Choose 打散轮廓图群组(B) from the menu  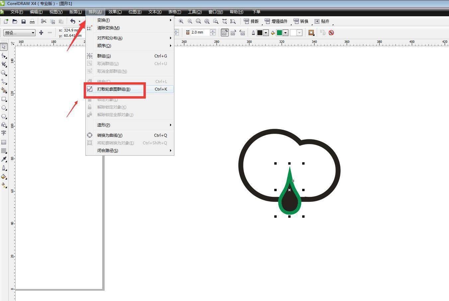coord(114,89)
